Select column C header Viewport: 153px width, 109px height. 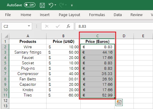click(x=97, y=36)
